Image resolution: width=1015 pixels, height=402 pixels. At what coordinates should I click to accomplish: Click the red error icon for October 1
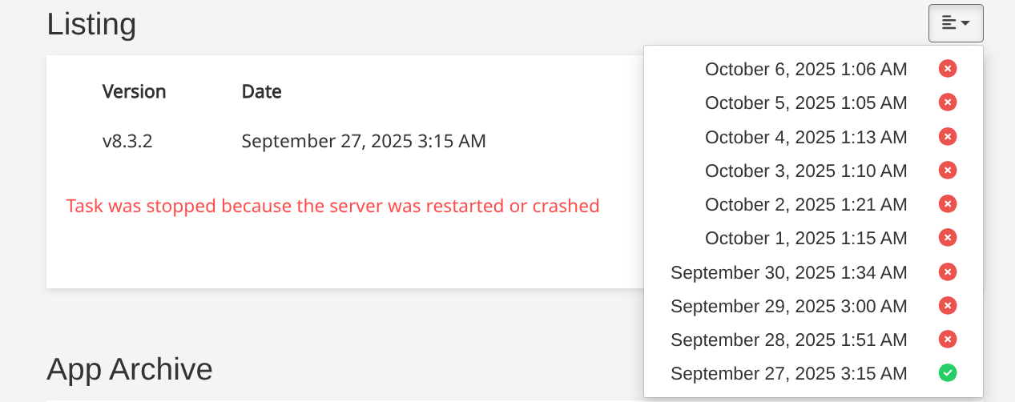click(948, 238)
